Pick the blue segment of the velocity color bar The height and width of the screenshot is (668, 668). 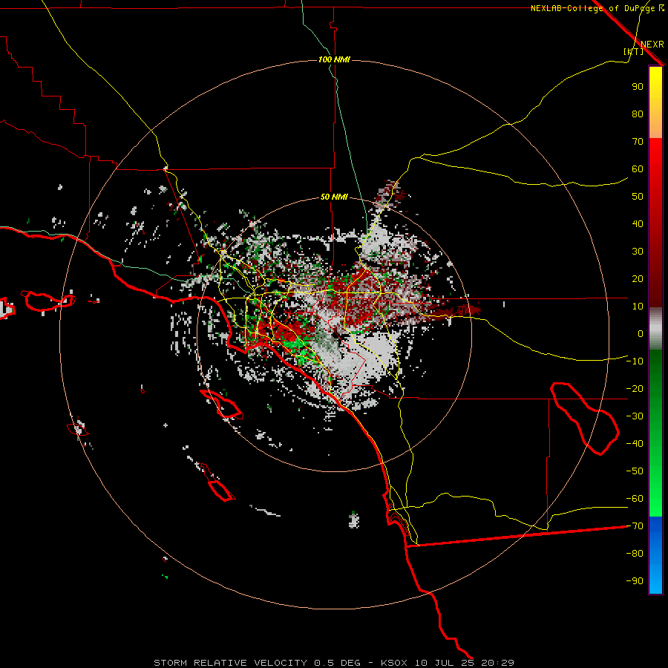pyautogui.click(x=655, y=554)
